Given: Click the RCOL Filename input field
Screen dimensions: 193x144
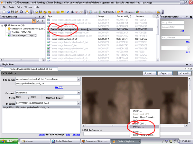Looking at the screenshot, I should pyautogui.click(x=176, y=37).
